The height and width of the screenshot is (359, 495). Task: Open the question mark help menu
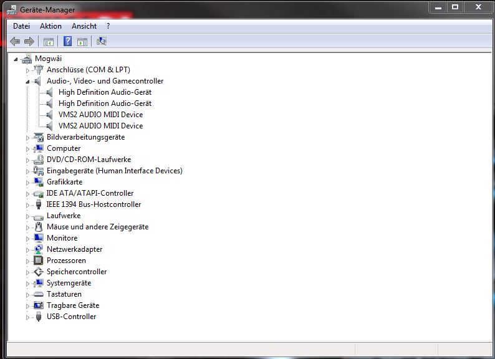[108, 26]
